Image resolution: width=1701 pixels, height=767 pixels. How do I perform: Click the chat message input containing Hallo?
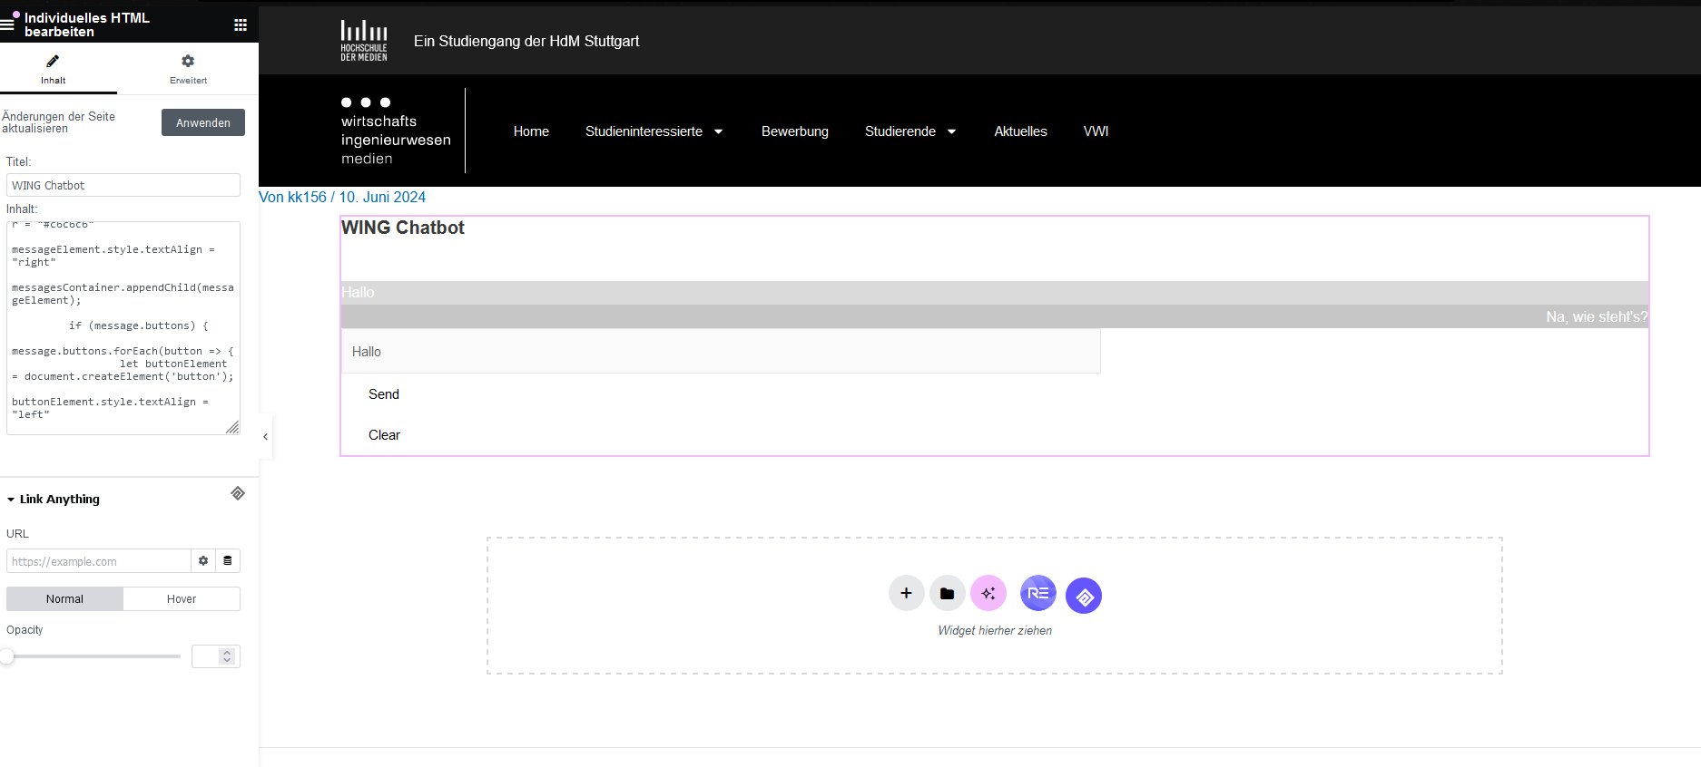point(721,352)
